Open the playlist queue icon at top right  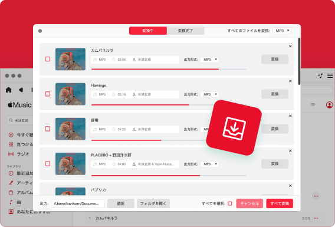point(320,75)
